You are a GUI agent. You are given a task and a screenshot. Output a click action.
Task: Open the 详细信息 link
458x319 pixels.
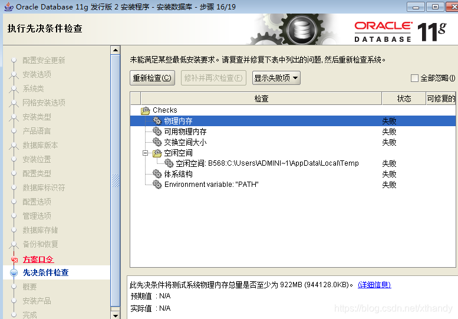tap(374, 285)
